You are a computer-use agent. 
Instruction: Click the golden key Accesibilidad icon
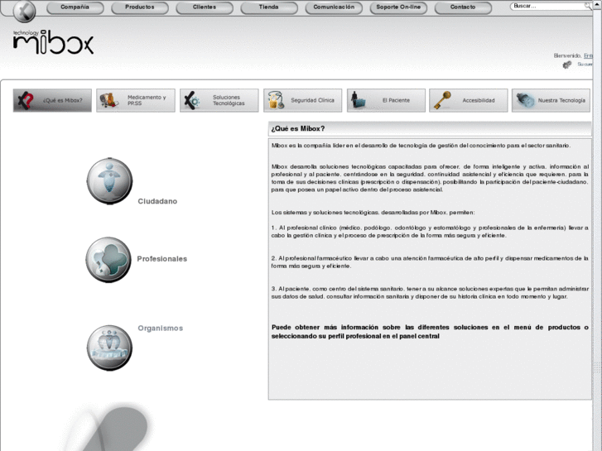pos(442,100)
